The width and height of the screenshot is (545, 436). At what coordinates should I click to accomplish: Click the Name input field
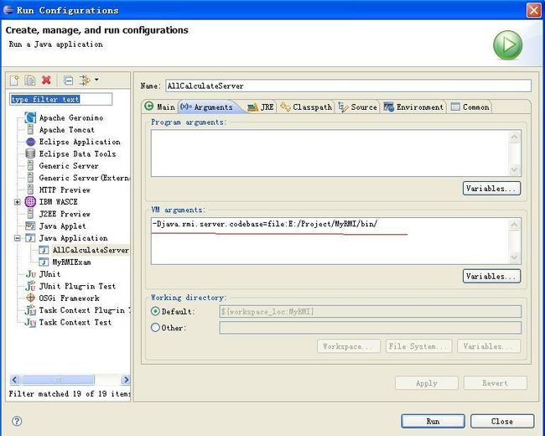tap(348, 86)
